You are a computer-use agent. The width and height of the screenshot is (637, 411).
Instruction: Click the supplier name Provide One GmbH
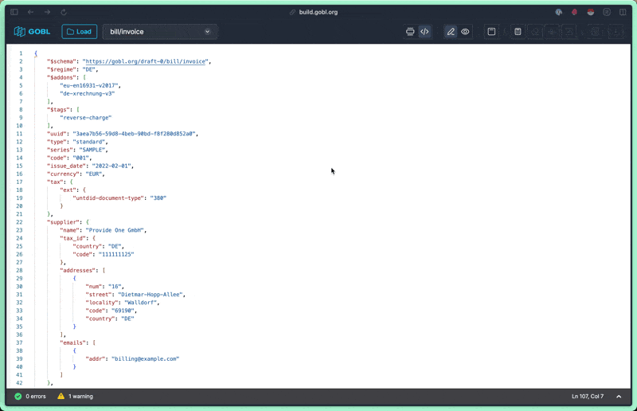pos(115,230)
